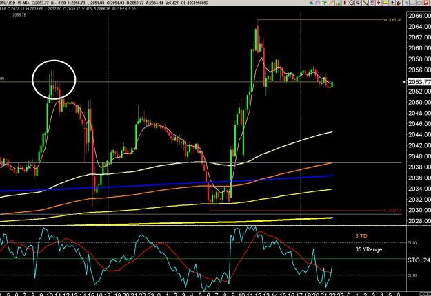The height and width of the screenshot is (296, 431).
Task: Click the STO 24 indicator label
Action: [x=419, y=260]
